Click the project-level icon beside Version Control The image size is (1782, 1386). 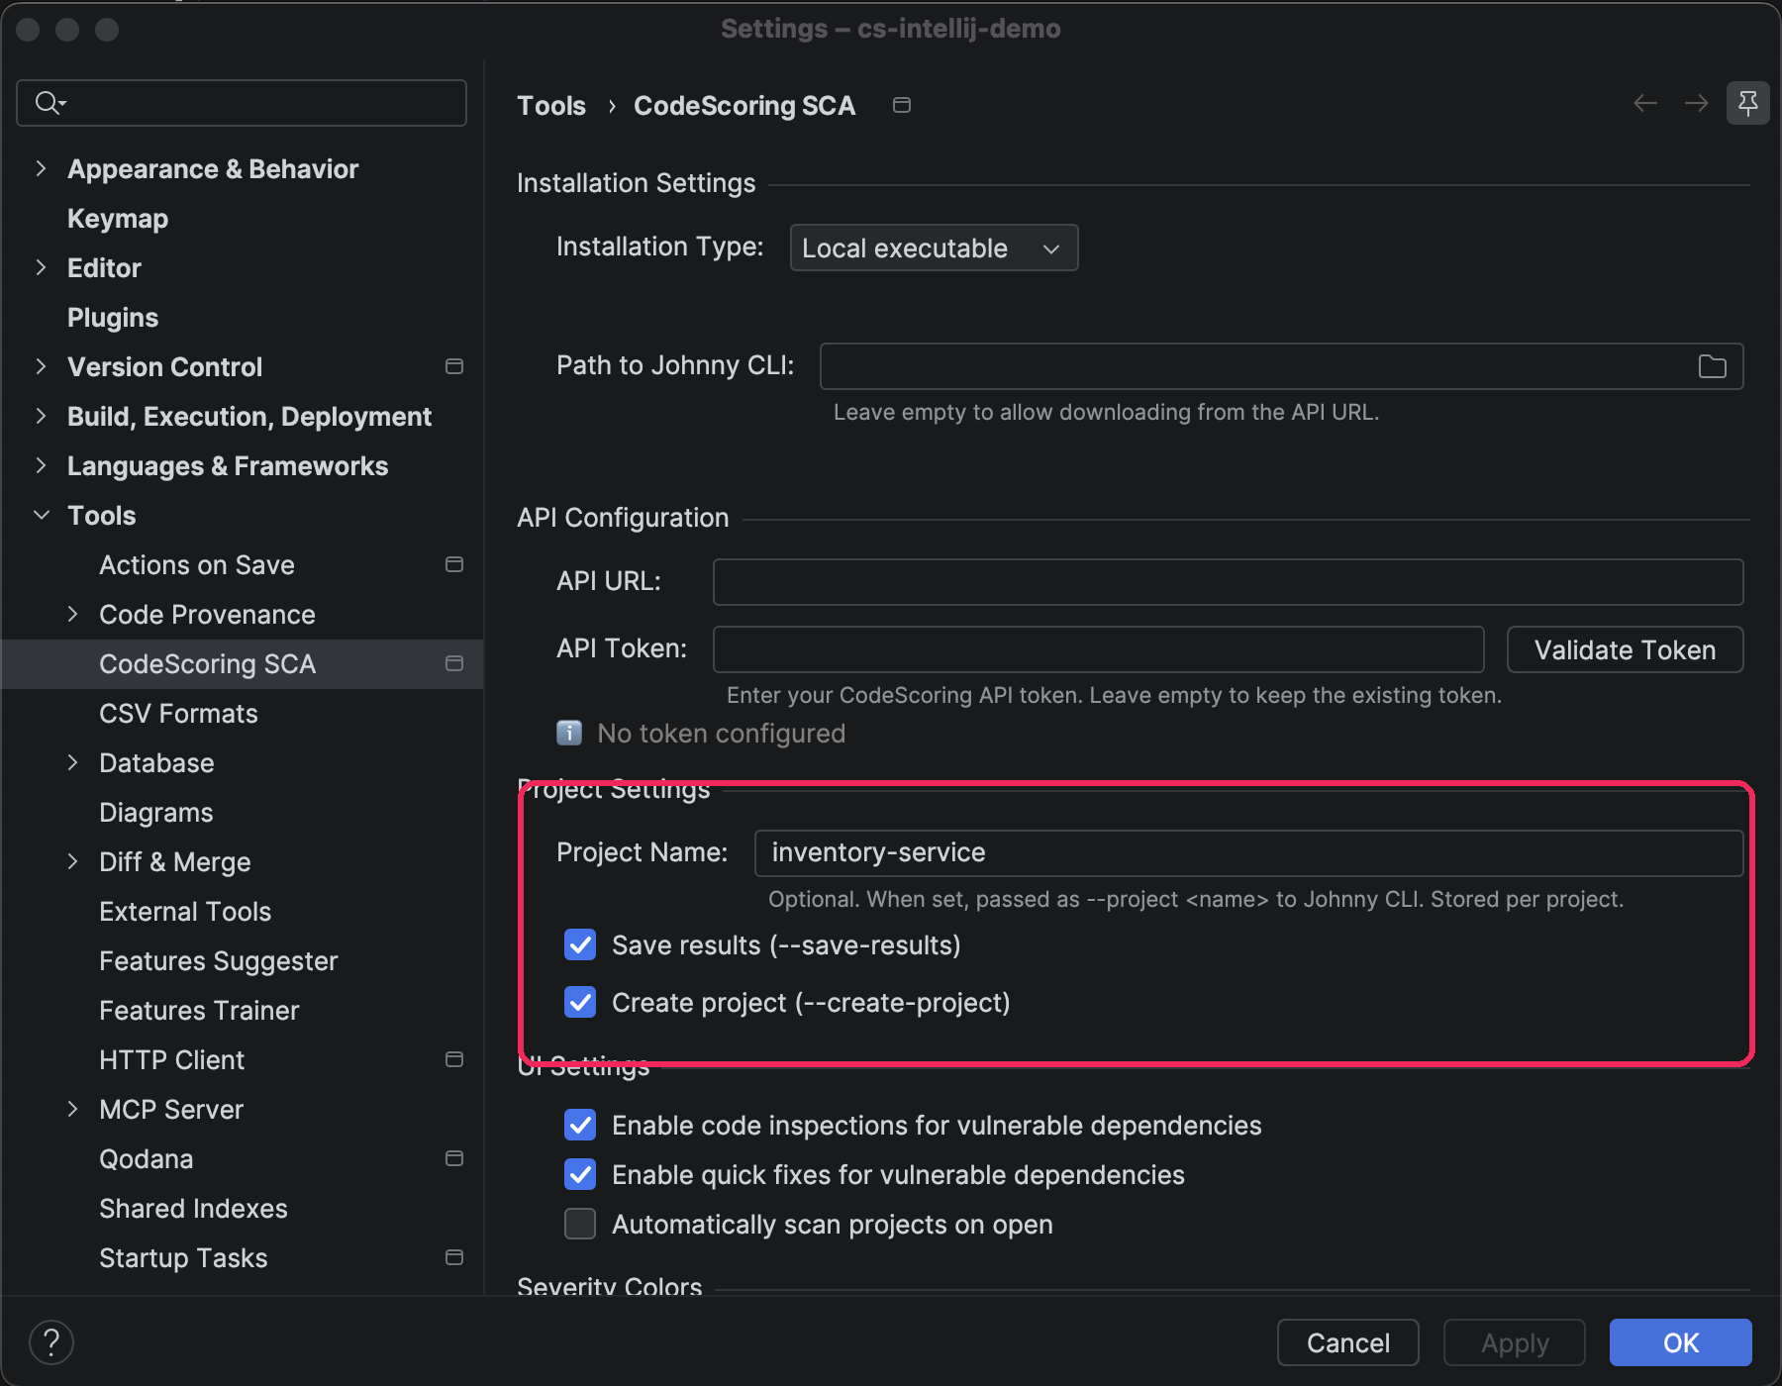454,366
